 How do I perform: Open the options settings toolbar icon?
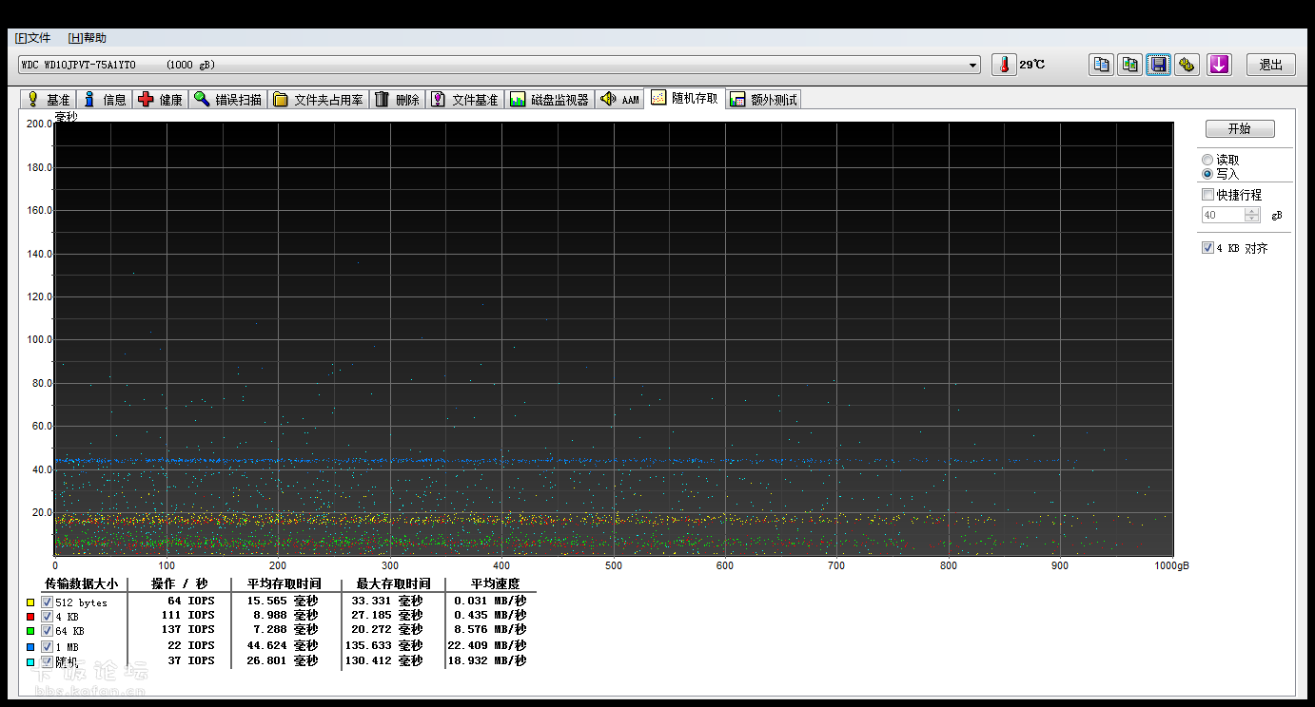(1187, 65)
